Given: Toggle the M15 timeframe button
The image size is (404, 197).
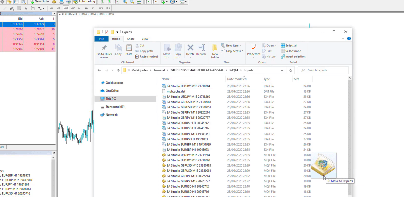Looking at the screenshot, I should point(66,8).
